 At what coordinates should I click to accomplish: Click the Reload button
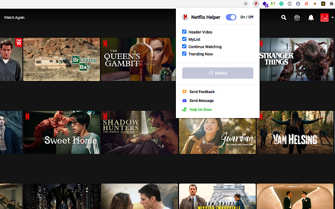coord(218,73)
